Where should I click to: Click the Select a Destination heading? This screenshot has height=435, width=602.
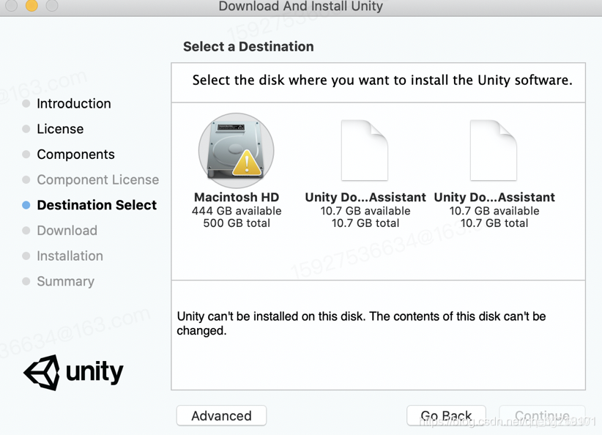248,46
